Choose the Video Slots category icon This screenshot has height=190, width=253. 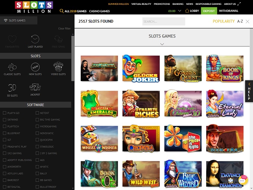[58, 68]
